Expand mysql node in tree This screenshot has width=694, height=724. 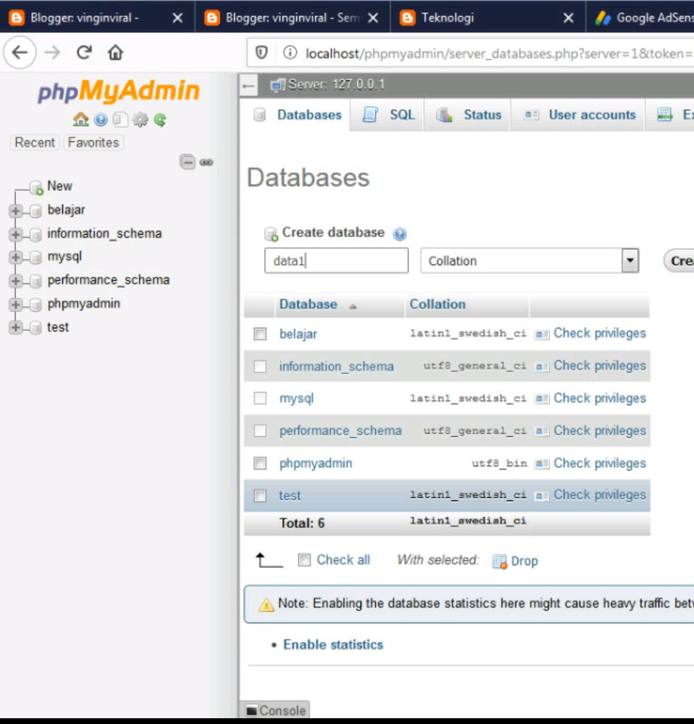tap(15, 257)
